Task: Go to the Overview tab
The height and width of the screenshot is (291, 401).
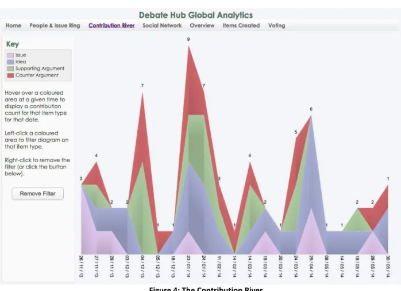Action: pos(202,26)
